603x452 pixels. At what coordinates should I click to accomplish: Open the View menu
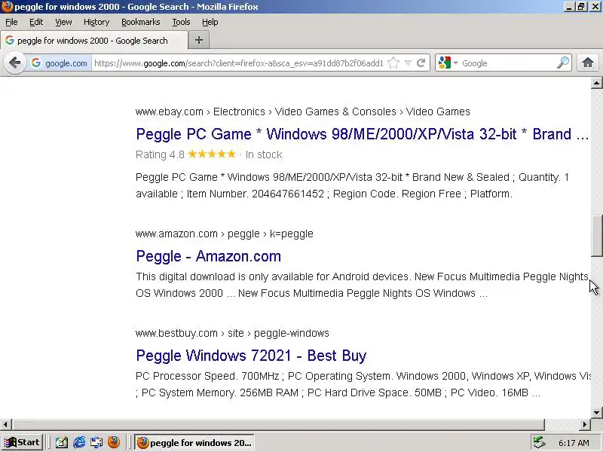click(63, 22)
